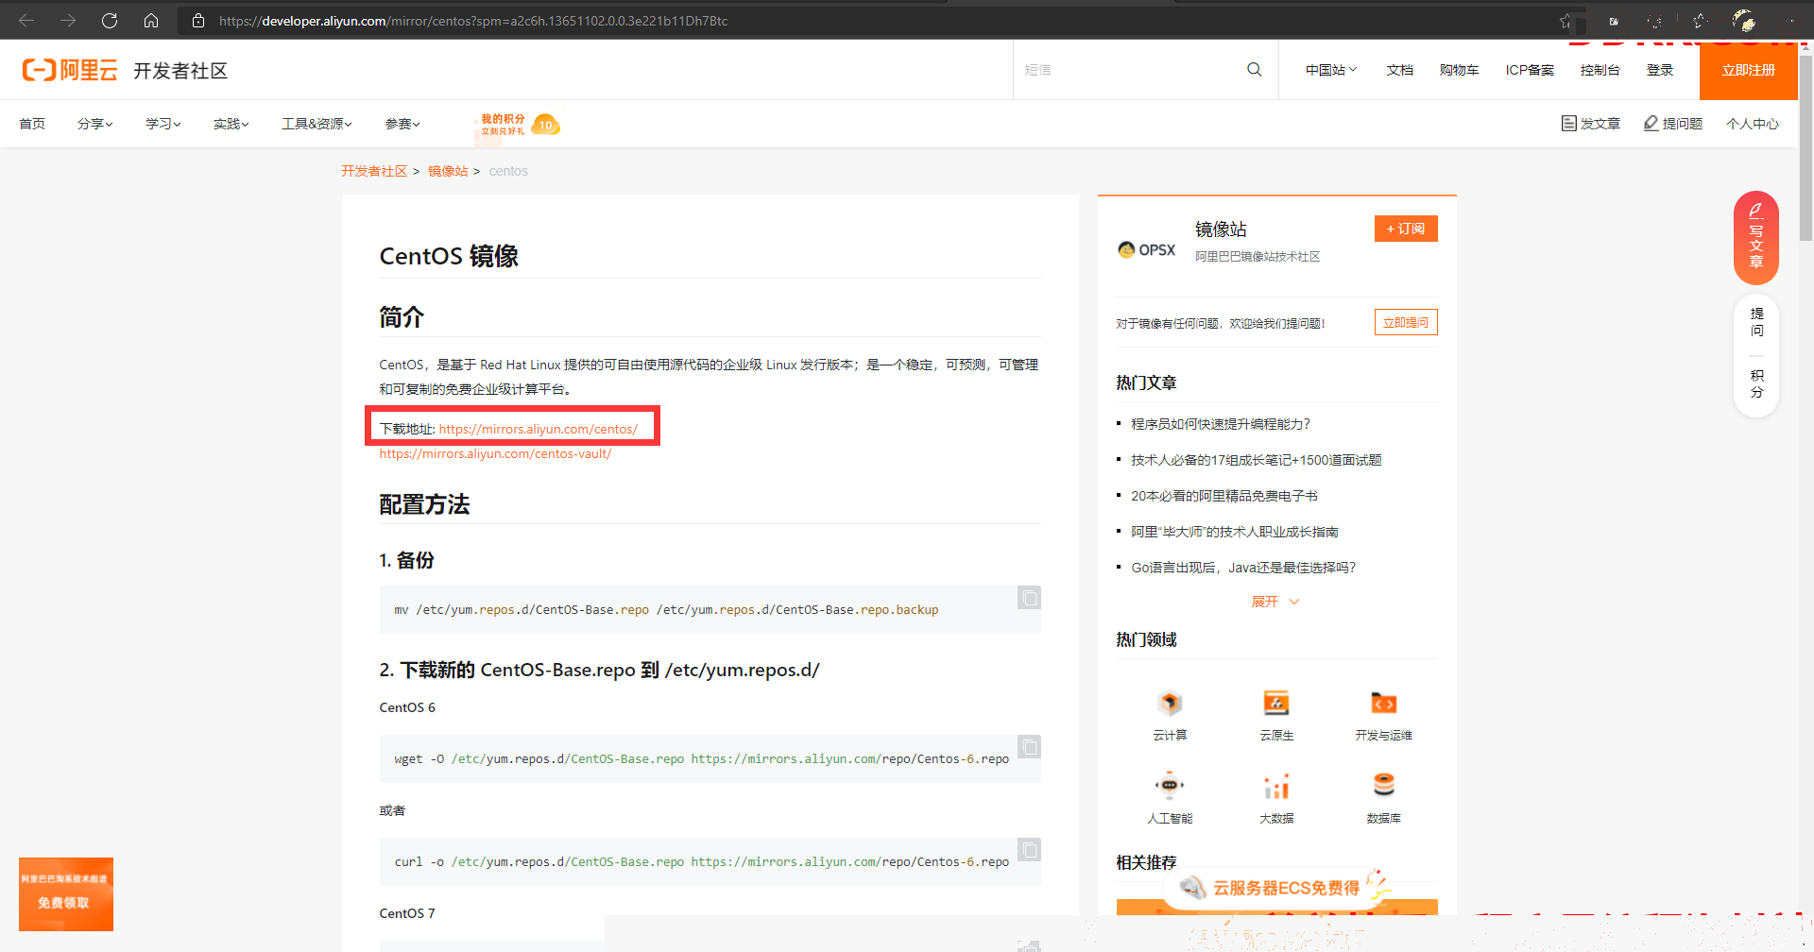Click the search magnifier icon

click(1255, 69)
